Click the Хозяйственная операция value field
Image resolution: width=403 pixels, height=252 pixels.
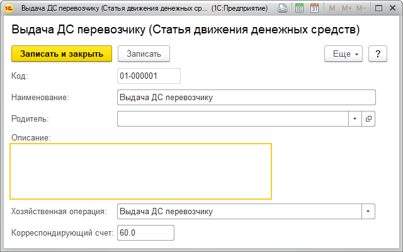[x=239, y=211]
